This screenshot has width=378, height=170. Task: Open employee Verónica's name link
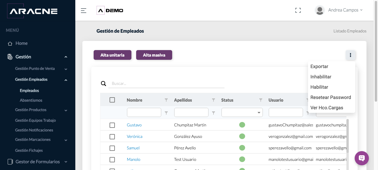135,136
